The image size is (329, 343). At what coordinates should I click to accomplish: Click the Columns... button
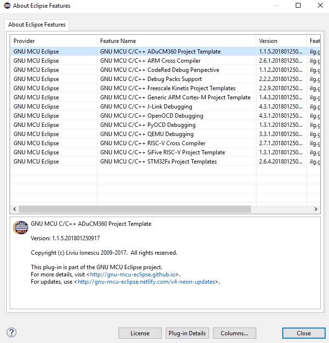[x=234, y=333]
